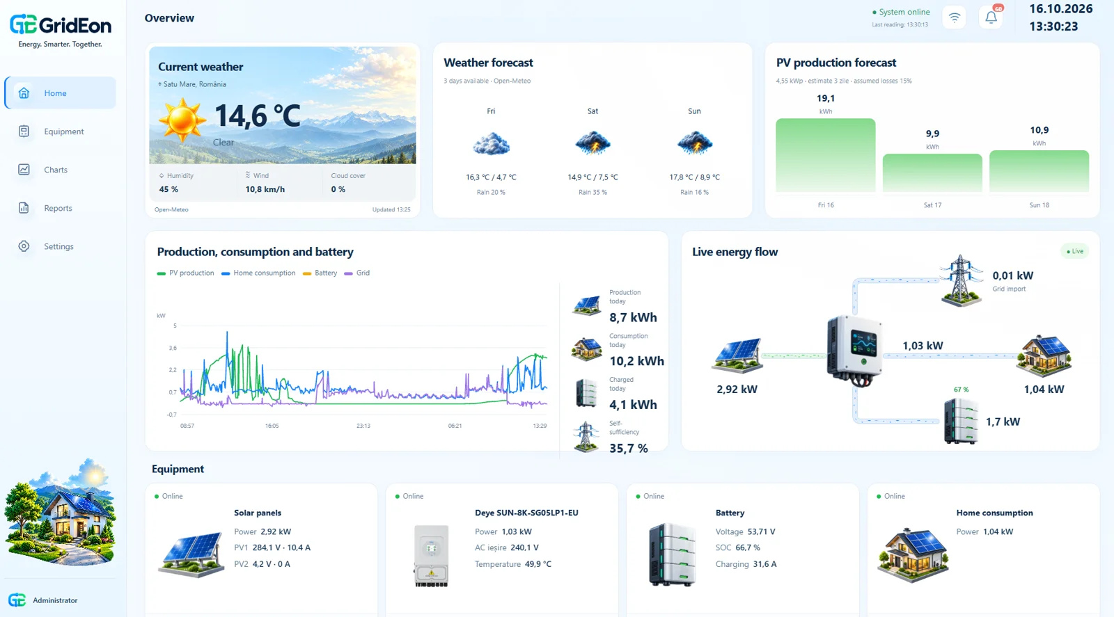Click the solar panel in Live energy flow
Screen dimensions: 1114x617
pos(737,355)
